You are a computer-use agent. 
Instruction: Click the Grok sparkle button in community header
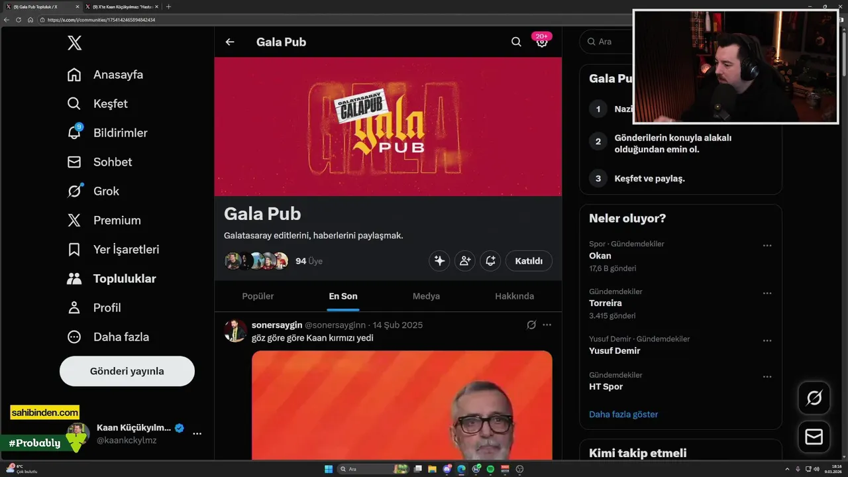pyautogui.click(x=439, y=261)
